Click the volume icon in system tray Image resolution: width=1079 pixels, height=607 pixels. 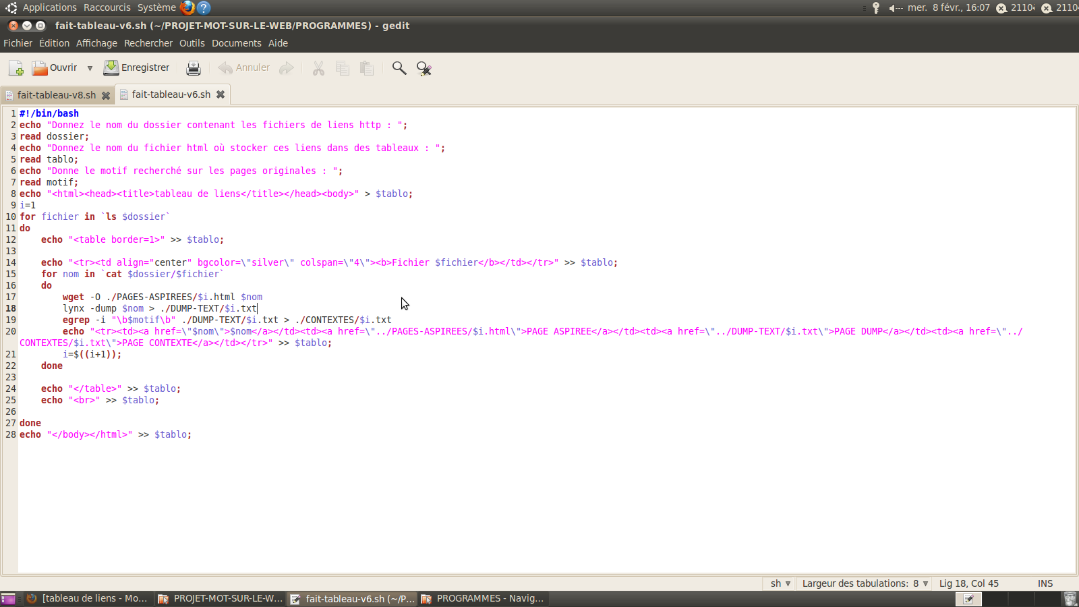tap(894, 8)
